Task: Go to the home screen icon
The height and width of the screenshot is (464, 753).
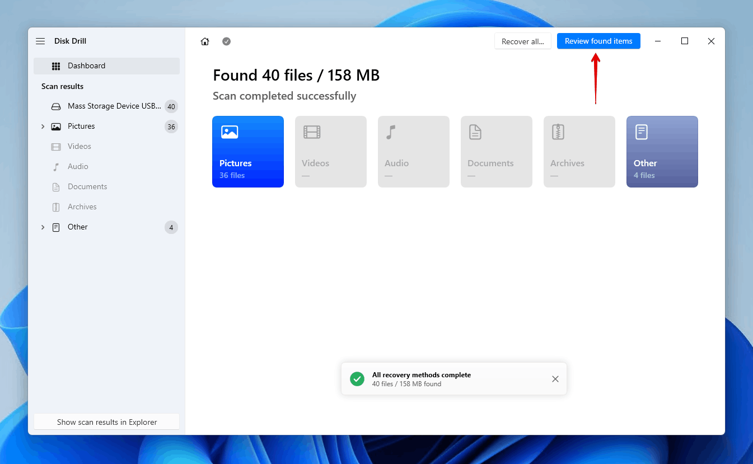Action: click(205, 41)
